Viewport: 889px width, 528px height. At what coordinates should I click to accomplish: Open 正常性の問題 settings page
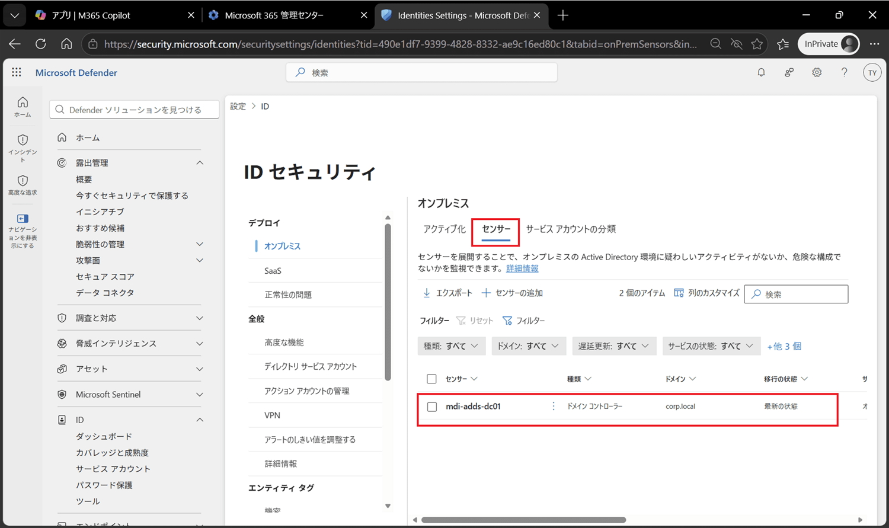[288, 295]
